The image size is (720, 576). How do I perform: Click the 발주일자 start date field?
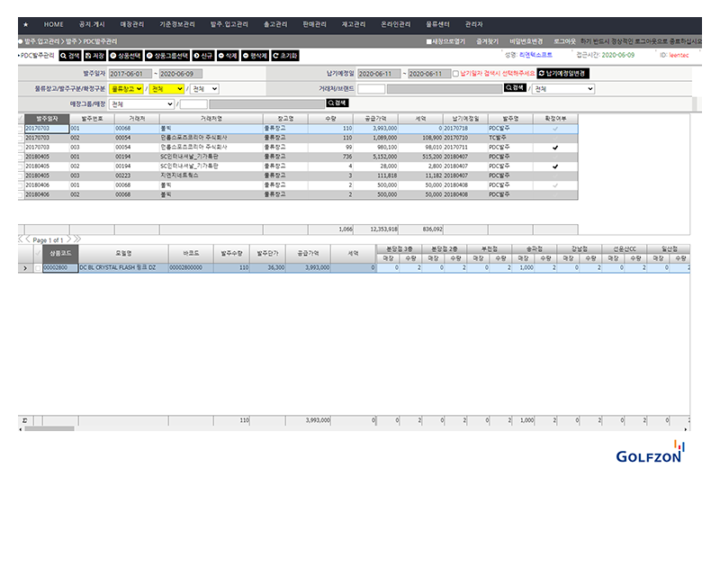(130, 74)
